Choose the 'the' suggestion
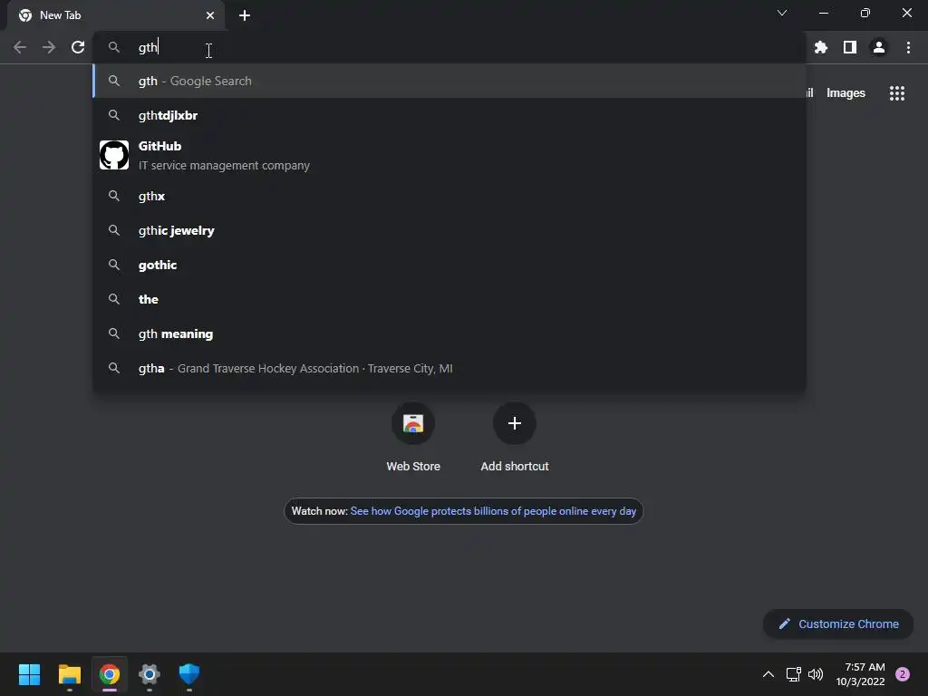Screen dimensions: 928x696 (449, 299)
